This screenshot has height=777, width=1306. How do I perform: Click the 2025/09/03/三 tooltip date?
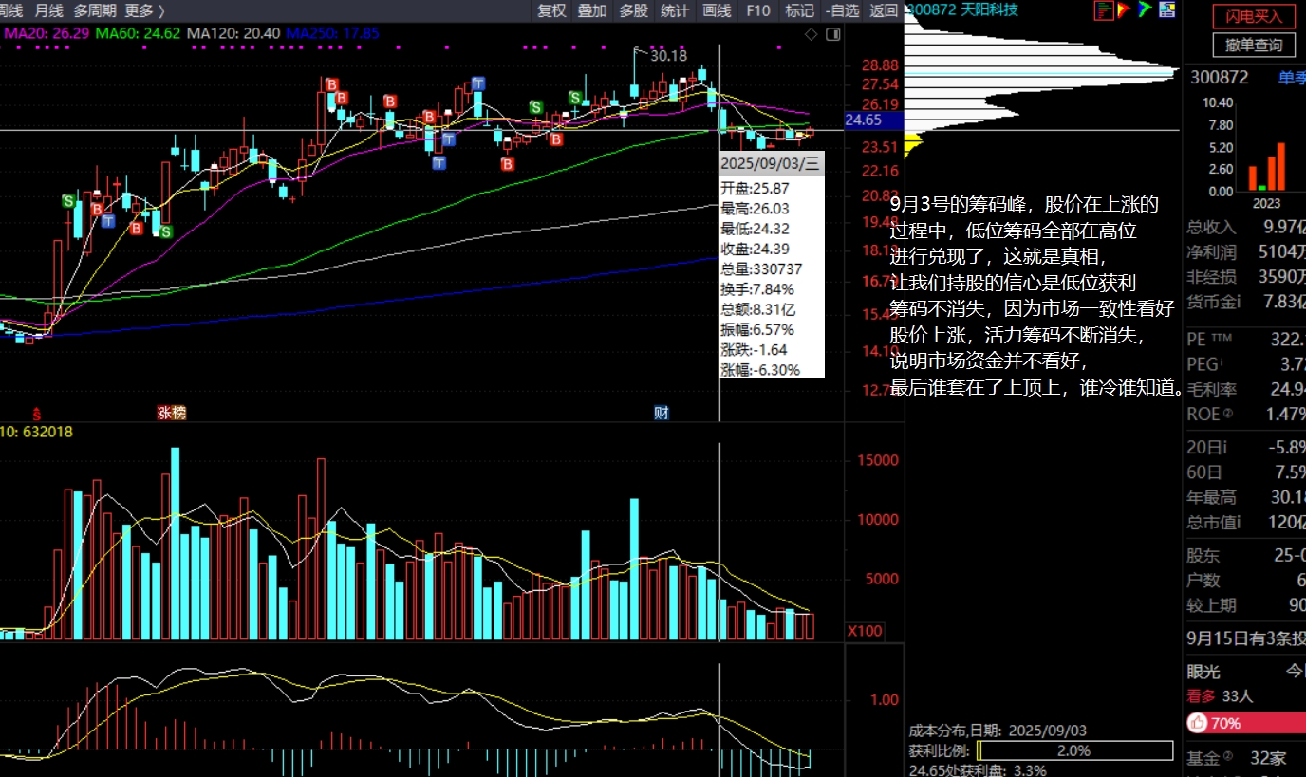(770, 163)
